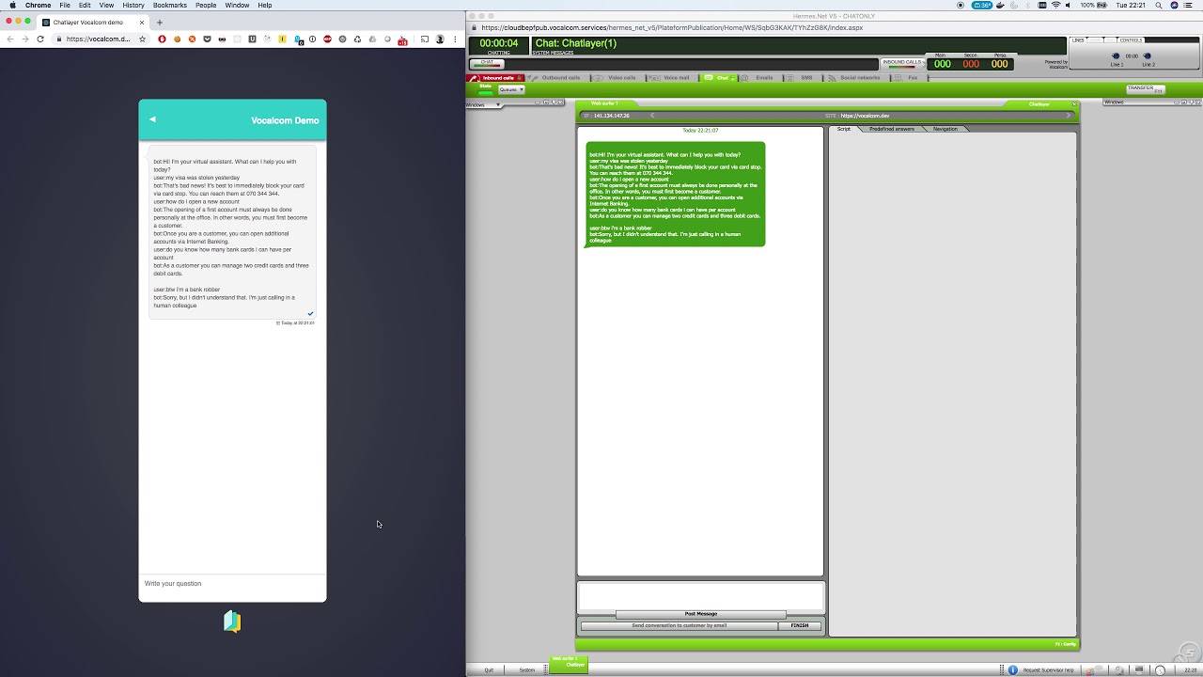The image size is (1203, 677).
Task: Click the Wi-Fi icon in macOS menu bar
Action: pyautogui.click(x=1055, y=6)
